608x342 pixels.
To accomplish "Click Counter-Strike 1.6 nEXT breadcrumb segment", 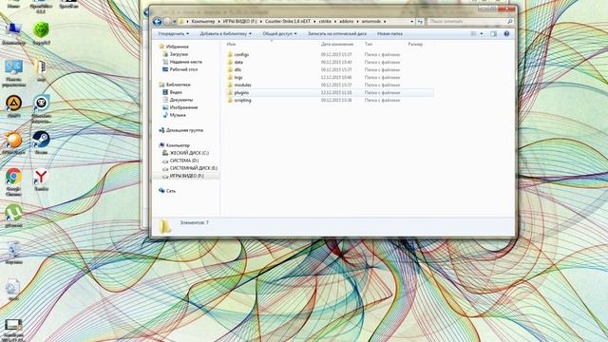I will 288,22.
